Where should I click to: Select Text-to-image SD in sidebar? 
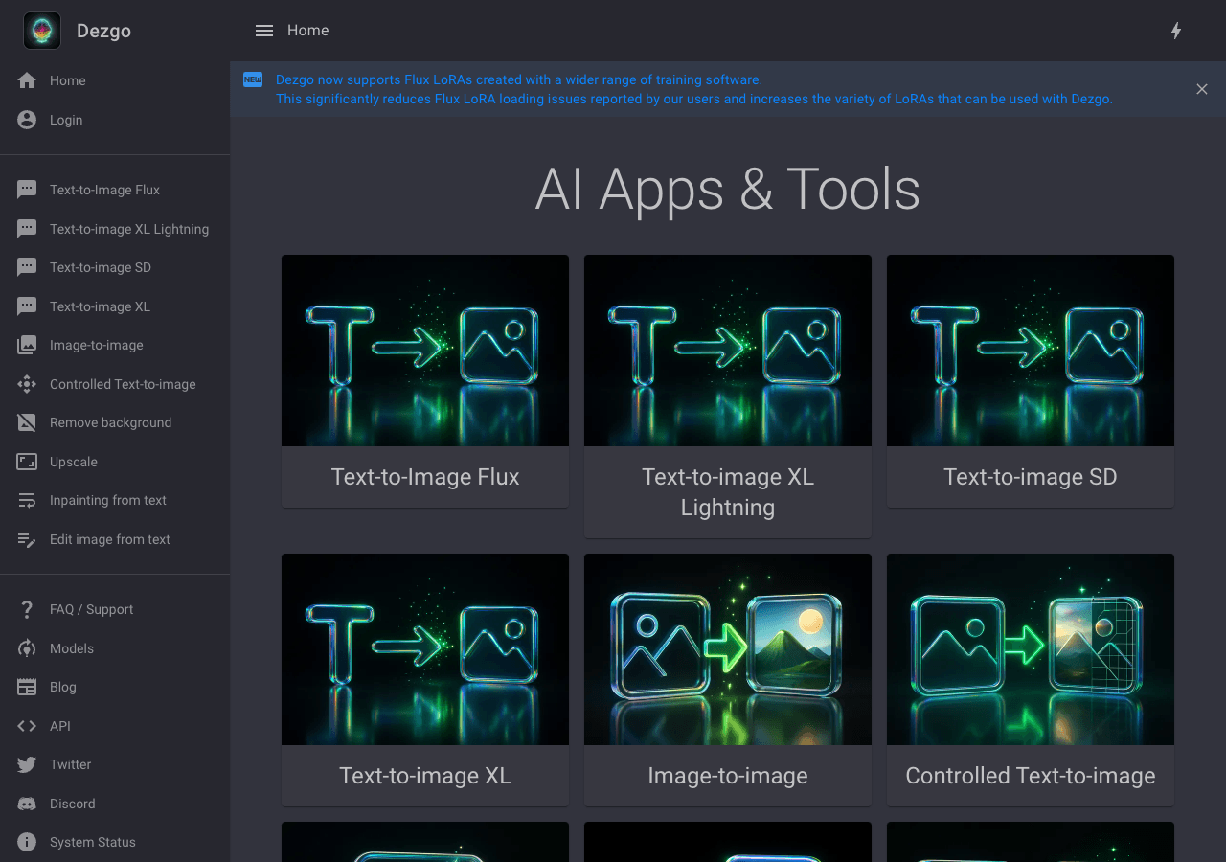(115, 267)
